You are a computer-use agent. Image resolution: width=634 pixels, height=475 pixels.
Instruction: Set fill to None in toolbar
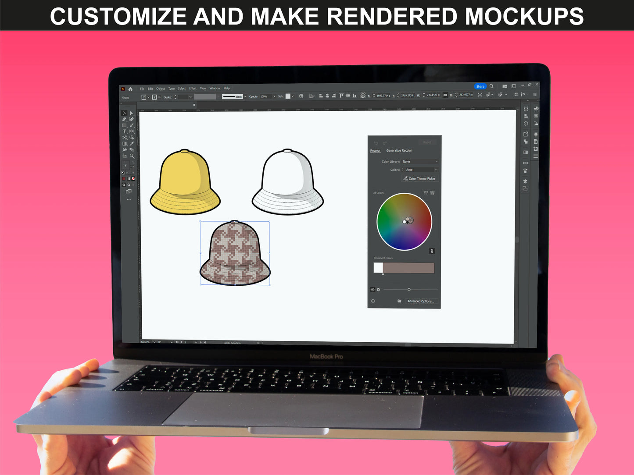click(133, 179)
